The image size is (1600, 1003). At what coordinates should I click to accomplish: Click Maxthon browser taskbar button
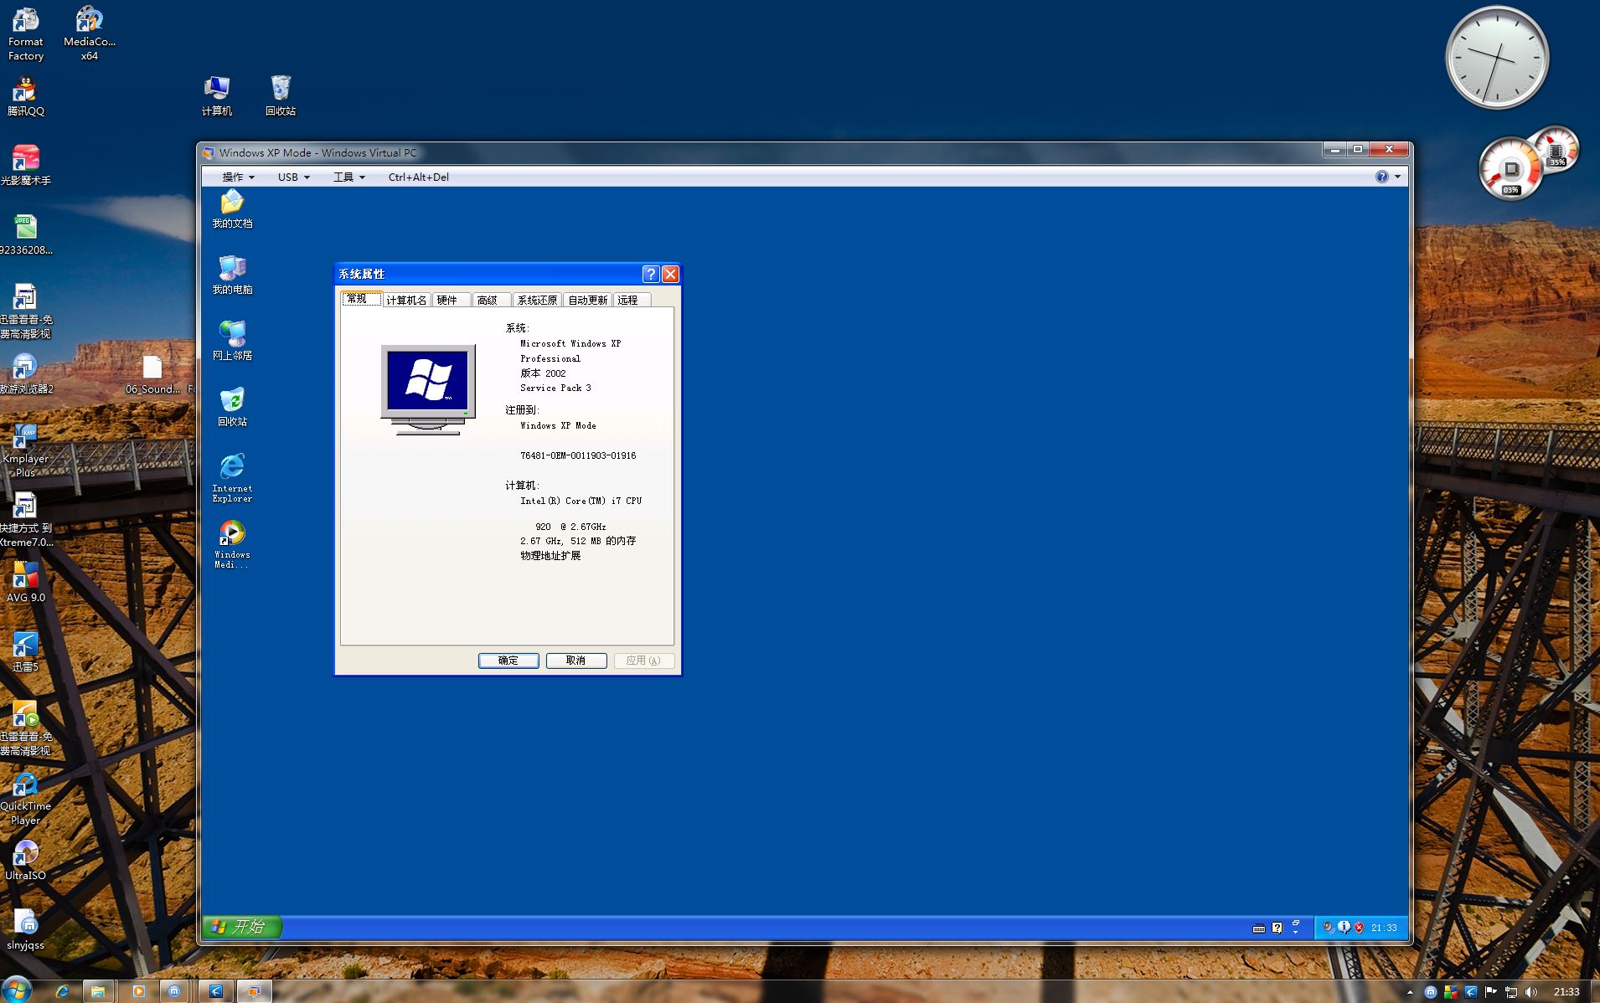[x=174, y=991]
